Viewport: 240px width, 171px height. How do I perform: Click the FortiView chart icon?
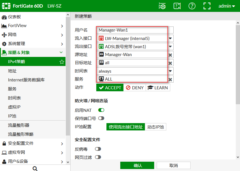point(4,26)
